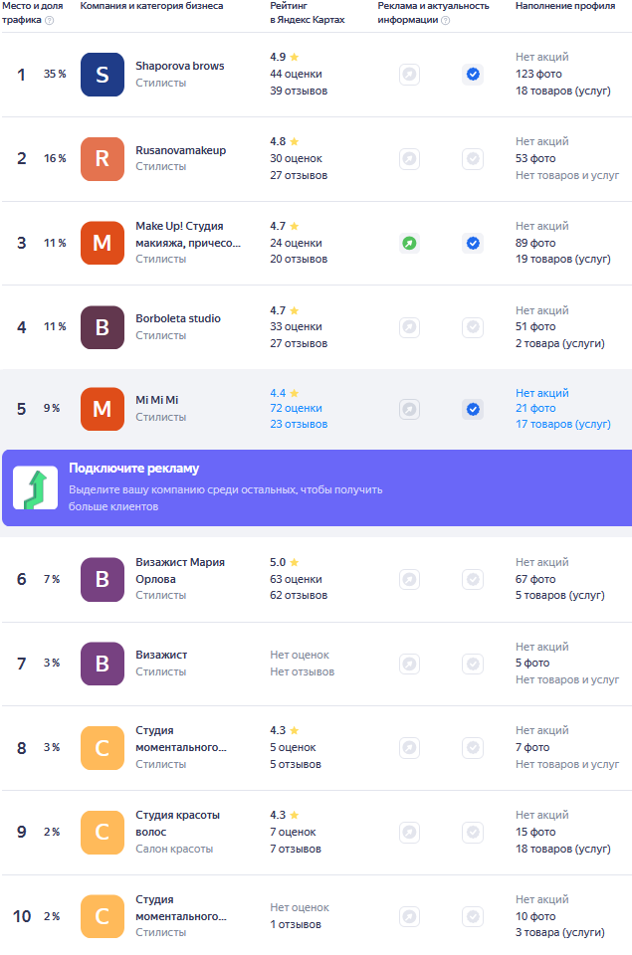Click 'Rusanovamakeup' company name

[x=180, y=150]
